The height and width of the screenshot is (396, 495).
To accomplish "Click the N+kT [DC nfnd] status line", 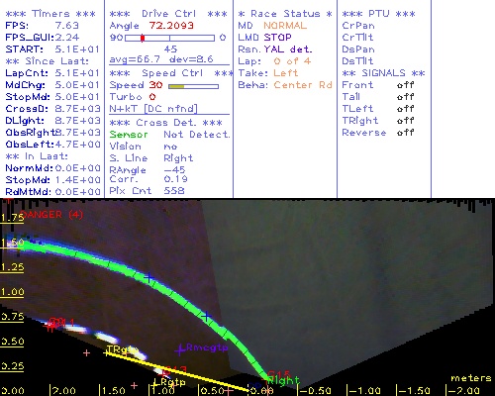I will click(x=153, y=109).
